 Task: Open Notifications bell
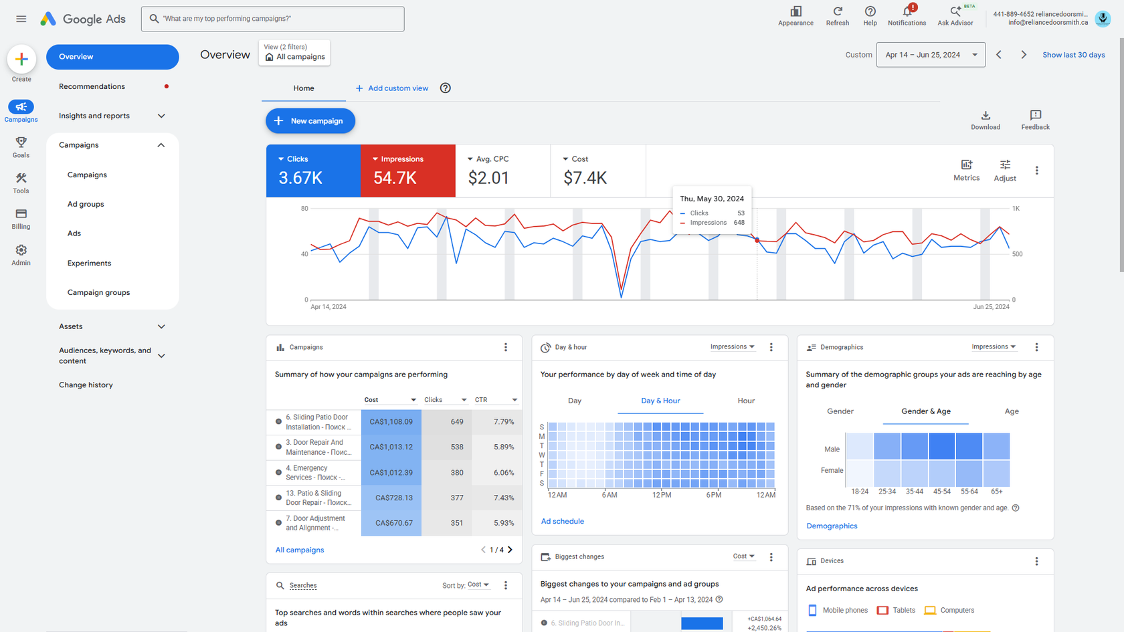tap(907, 11)
